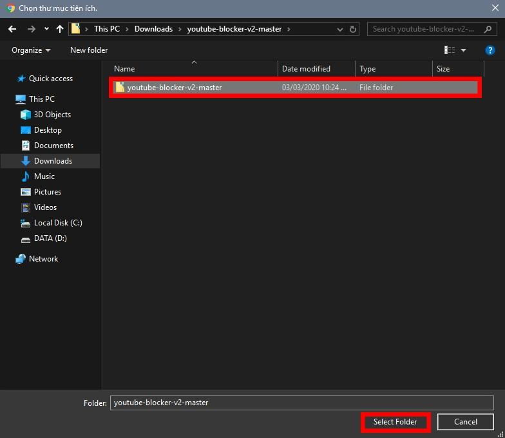Open Pictures folder in sidebar
The image size is (505, 438).
point(48,192)
